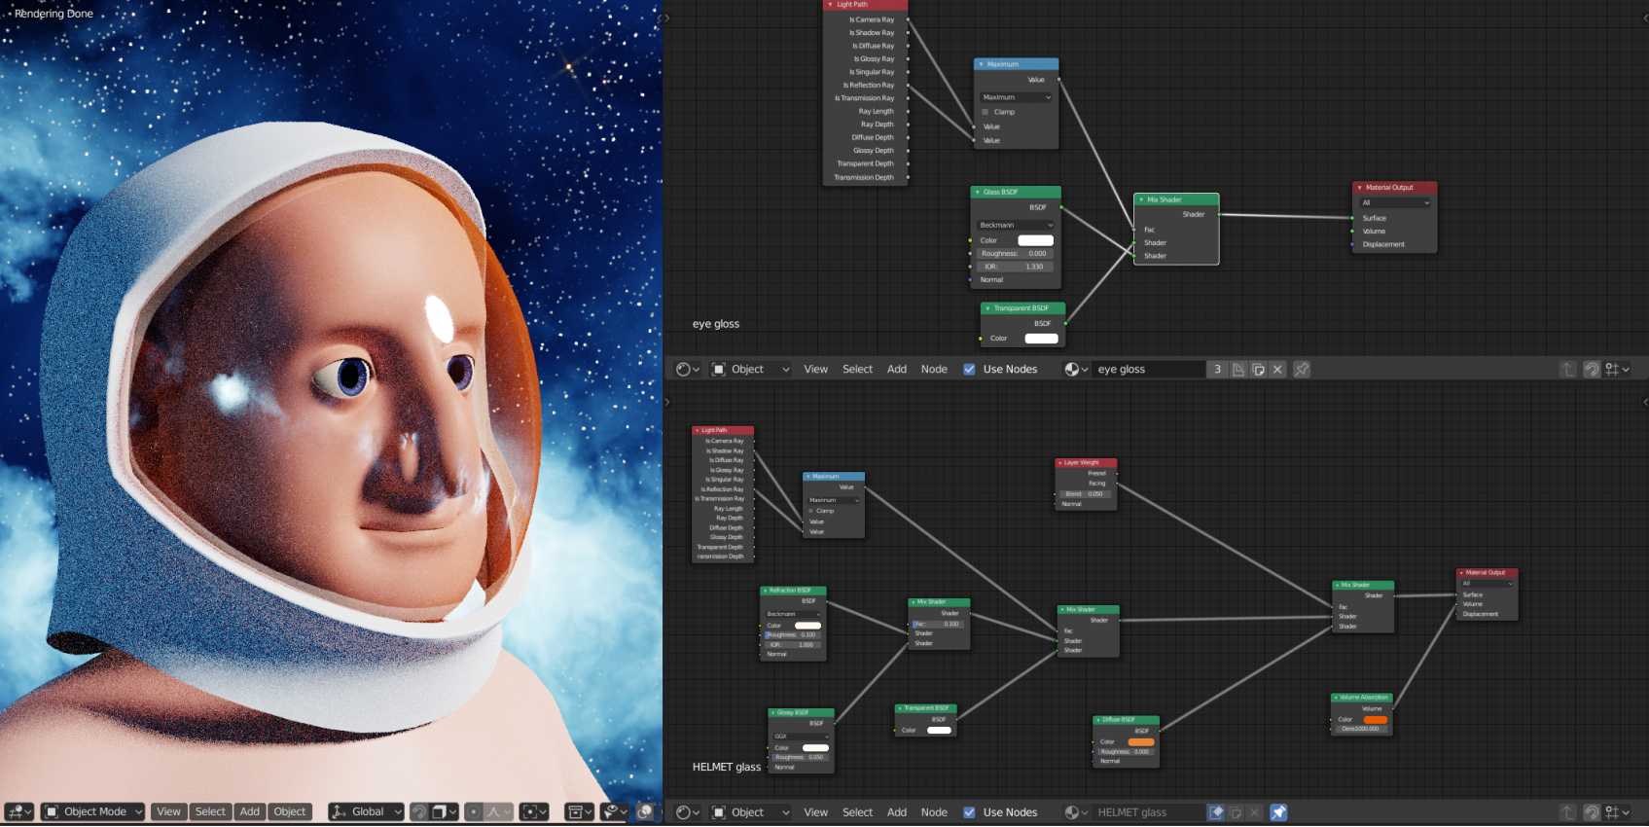Collapse the top Mix Shader node

pos(1141,199)
